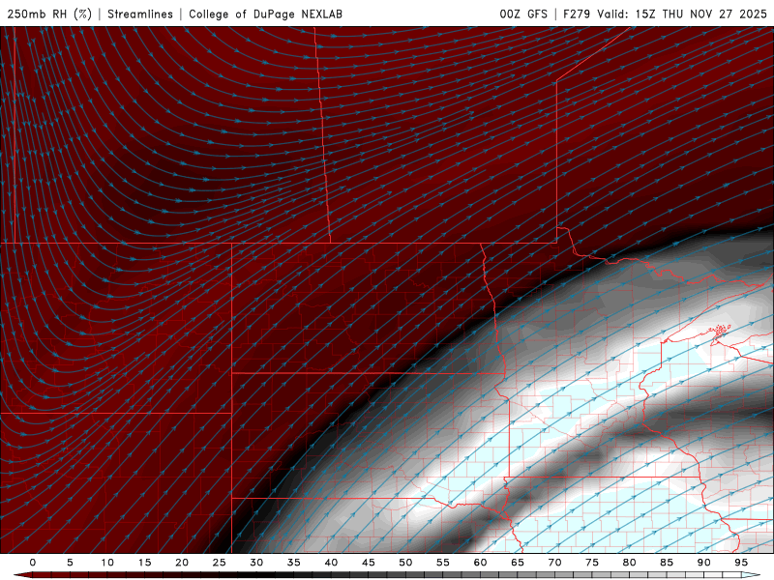Click the colorbar label '60'
The width and height of the screenshot is (774, 580).
(x=480, y=563)
